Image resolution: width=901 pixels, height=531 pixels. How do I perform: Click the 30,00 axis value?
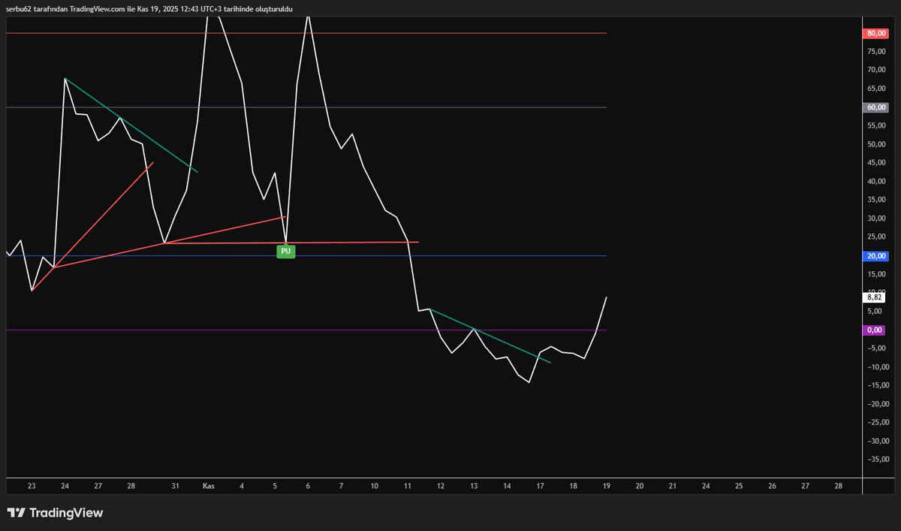875,219
